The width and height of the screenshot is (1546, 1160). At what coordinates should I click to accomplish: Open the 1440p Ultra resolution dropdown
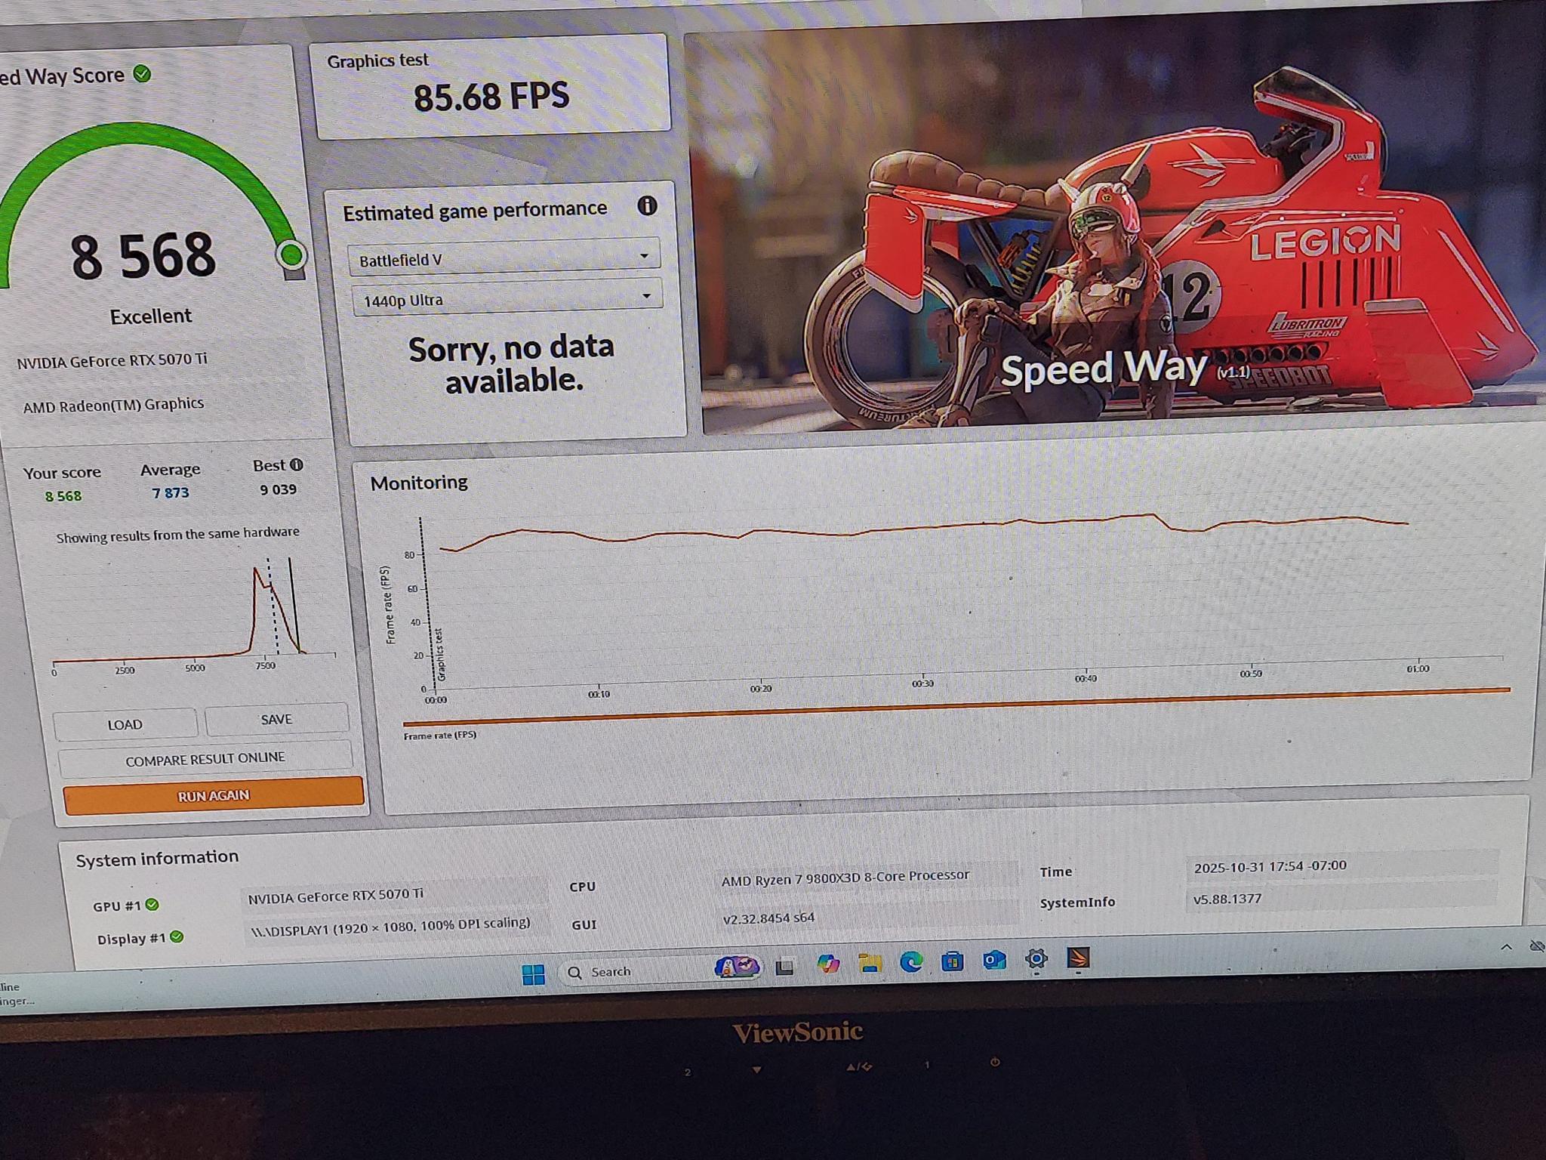[507, 298]
